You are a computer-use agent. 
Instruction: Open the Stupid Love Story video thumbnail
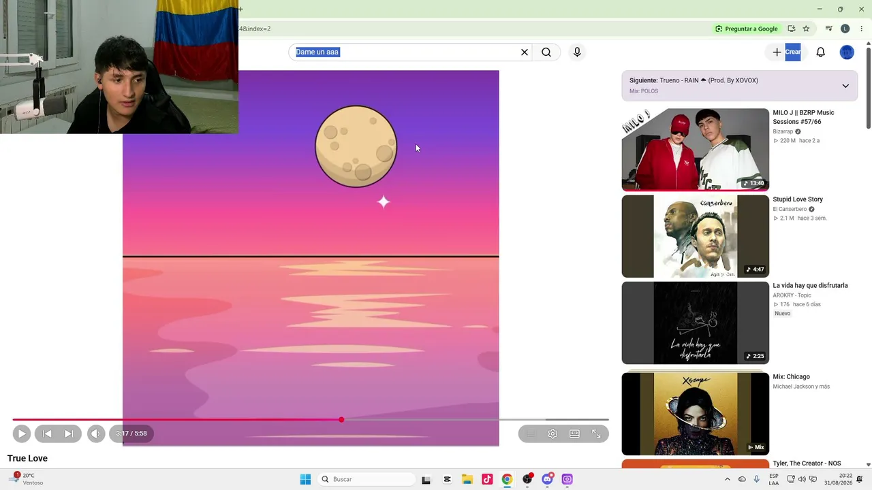click(695, 236)
